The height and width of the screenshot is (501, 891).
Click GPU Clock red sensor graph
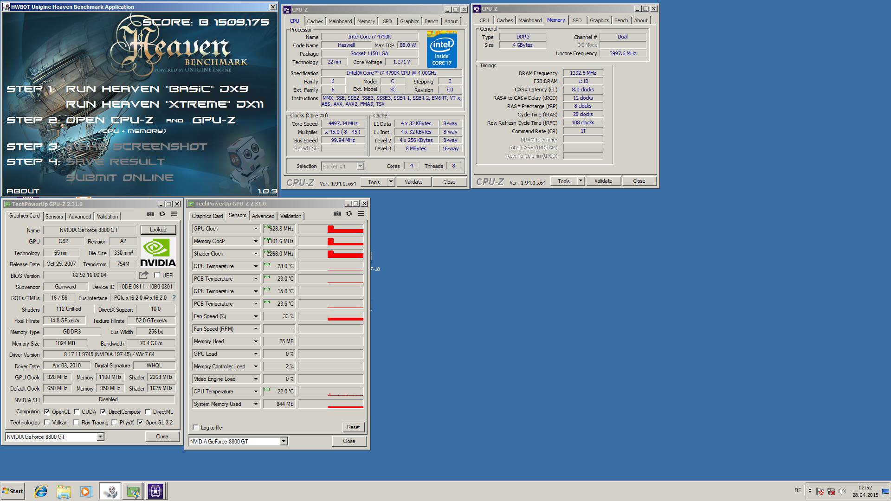(x=330, y=229)
